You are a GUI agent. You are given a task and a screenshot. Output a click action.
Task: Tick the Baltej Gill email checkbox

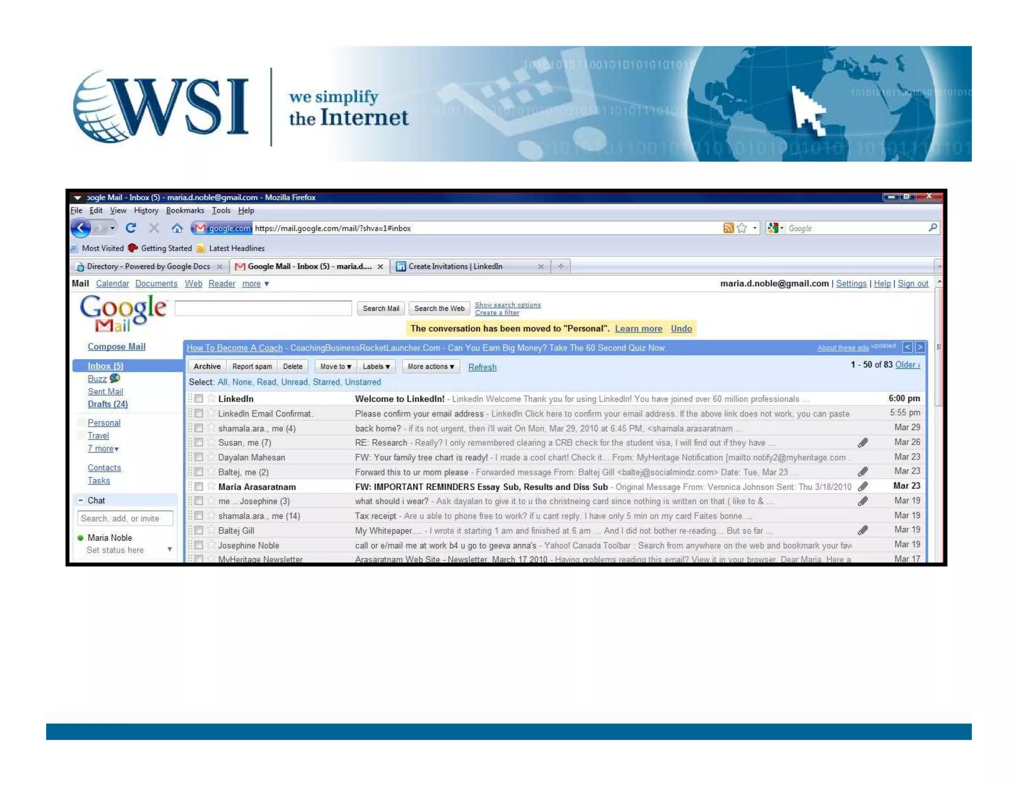[x=199, y=530]
